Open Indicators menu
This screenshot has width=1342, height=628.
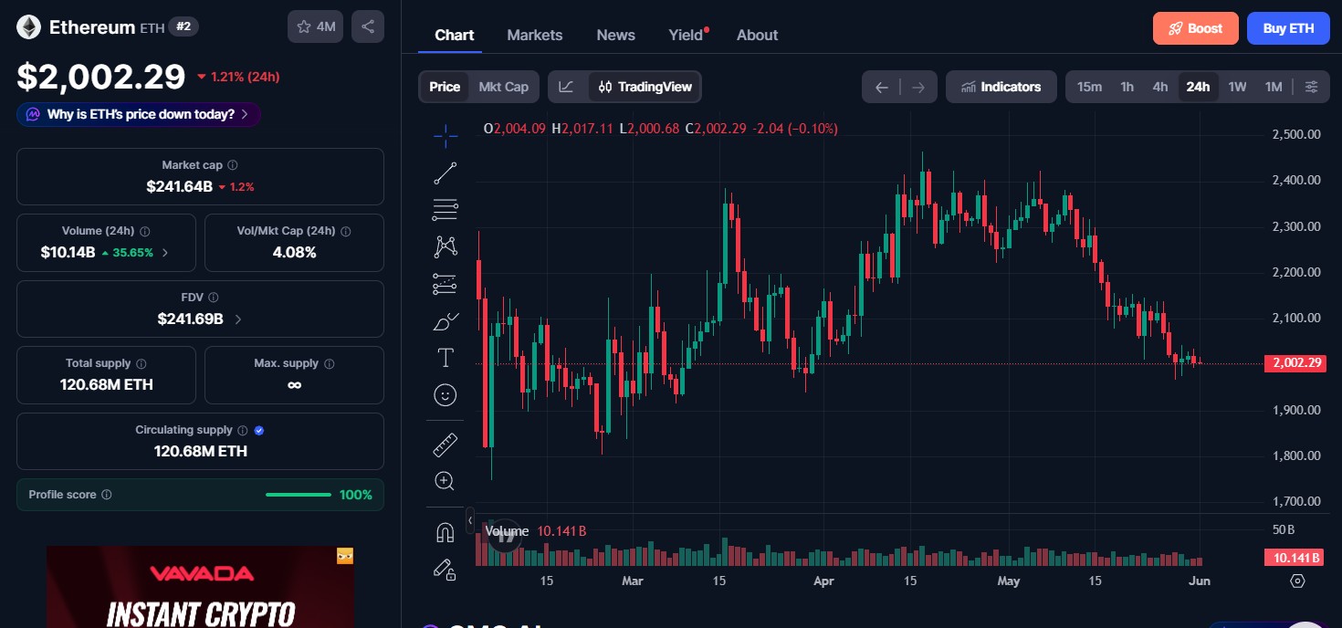point(1001,87)
